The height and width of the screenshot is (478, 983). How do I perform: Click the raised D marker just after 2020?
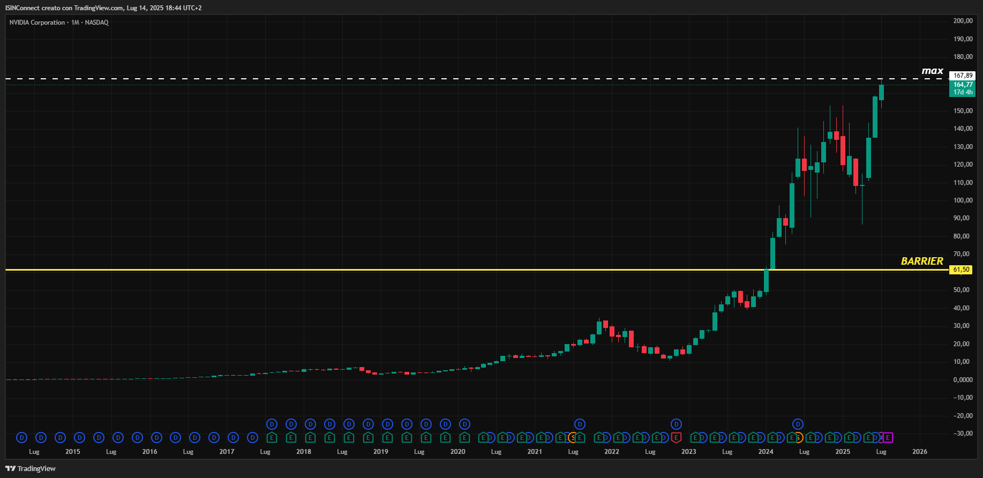click(x=464, y=424)
